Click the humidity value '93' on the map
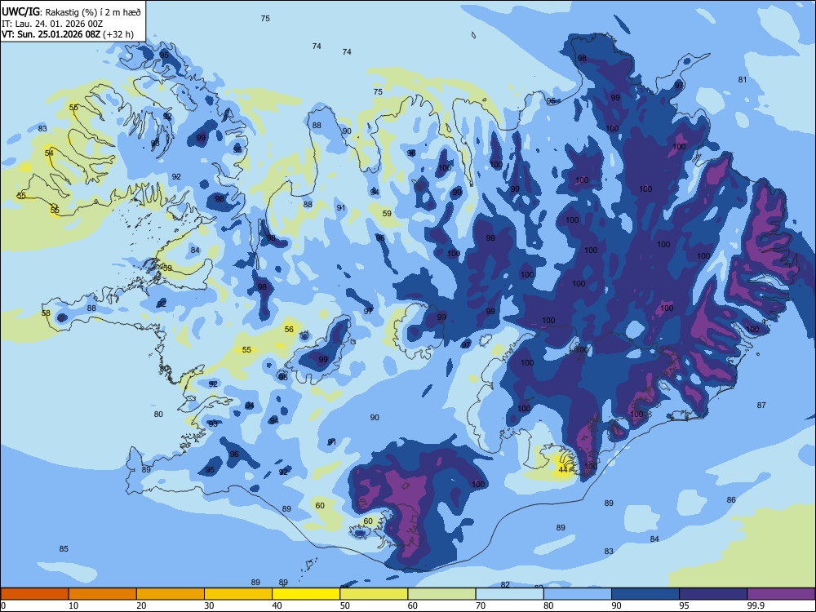The width and height of the screenshot is (816, 612). point(213,424)
